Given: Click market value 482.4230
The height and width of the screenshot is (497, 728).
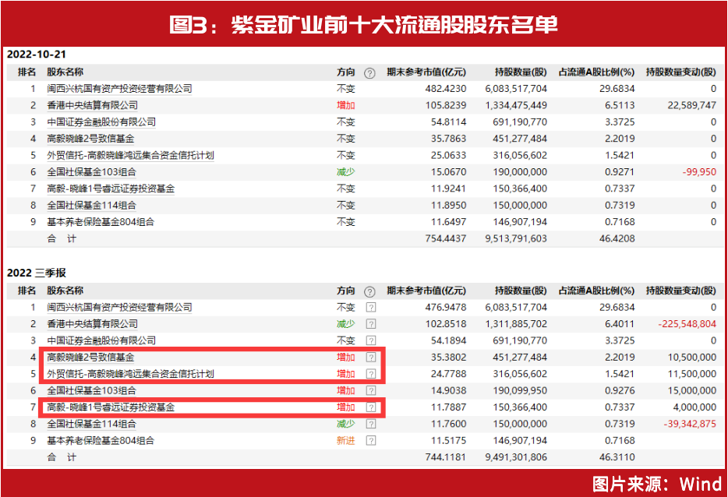Looking at the screenshot, I should [446, 89].
